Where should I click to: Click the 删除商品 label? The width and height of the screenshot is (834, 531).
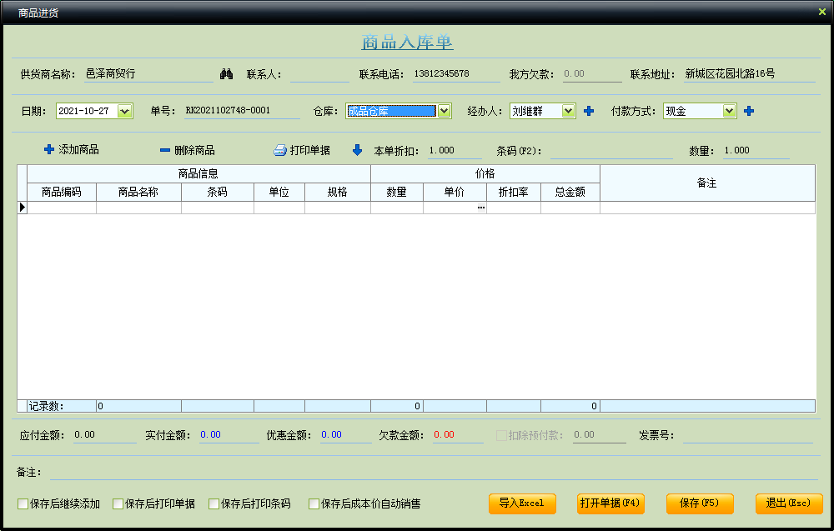tap(194, 150)
